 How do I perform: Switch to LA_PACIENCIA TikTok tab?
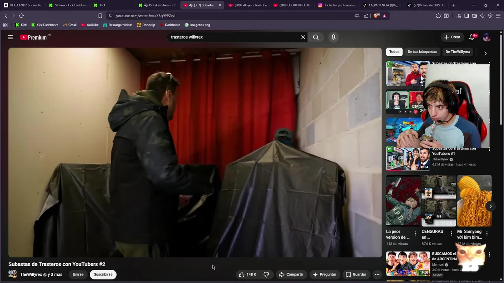tap(382, 5)
